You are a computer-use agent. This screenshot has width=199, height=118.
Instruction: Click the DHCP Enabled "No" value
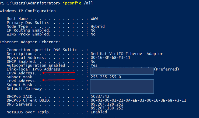[x=93, y=61]
